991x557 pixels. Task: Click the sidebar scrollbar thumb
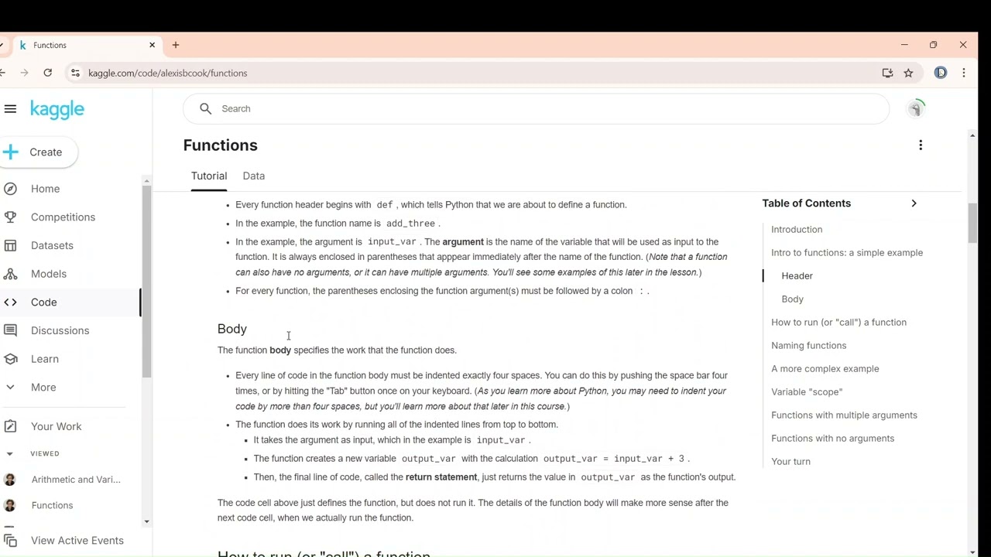[146, 281]
